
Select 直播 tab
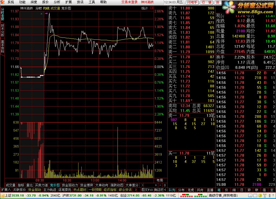pos(210,190)
